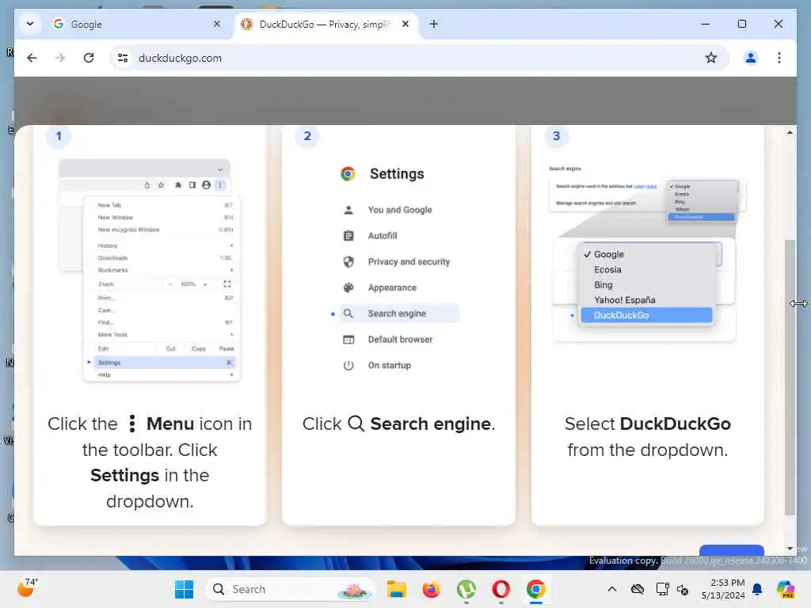This screenshot has height=608, width=811.
Task: Click the step 3 dropdown illustration
Action: 648,253
